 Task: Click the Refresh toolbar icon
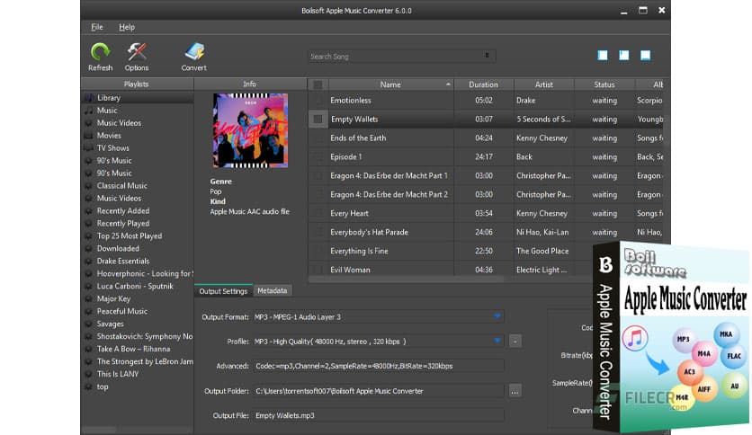(100, 51)
